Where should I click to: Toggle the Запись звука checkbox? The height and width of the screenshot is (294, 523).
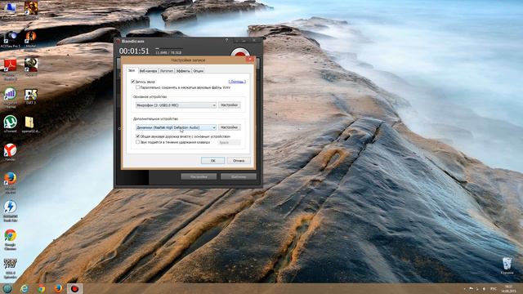click(132, 82)
